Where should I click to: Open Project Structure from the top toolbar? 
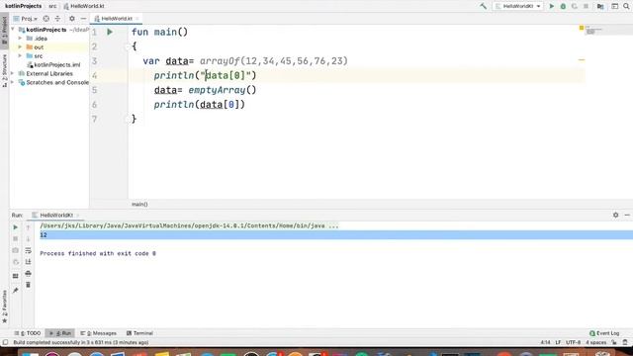[x=600, y=6]
